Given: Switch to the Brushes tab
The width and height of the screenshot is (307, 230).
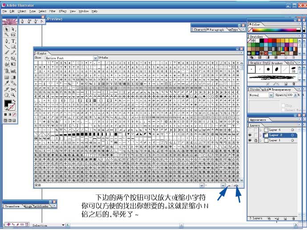Looking at the screenshot, I should tap(277, 63).
